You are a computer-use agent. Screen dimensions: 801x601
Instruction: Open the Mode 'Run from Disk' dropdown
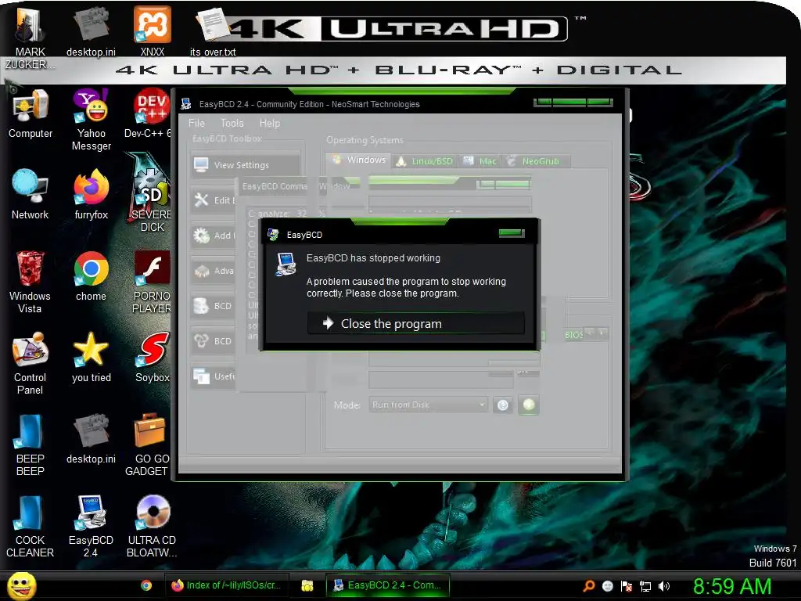428,405
